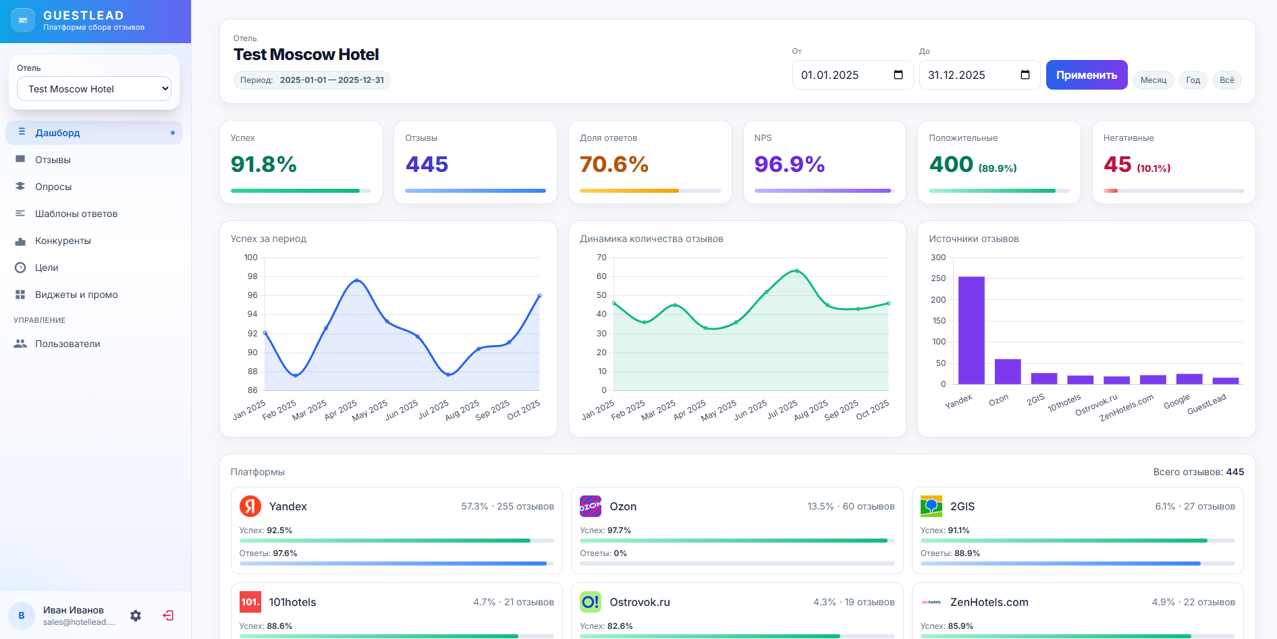Viewport: 1277px width, 639px height.
Task: Click the Ozon platform logo icon
Action: point(591,506)
